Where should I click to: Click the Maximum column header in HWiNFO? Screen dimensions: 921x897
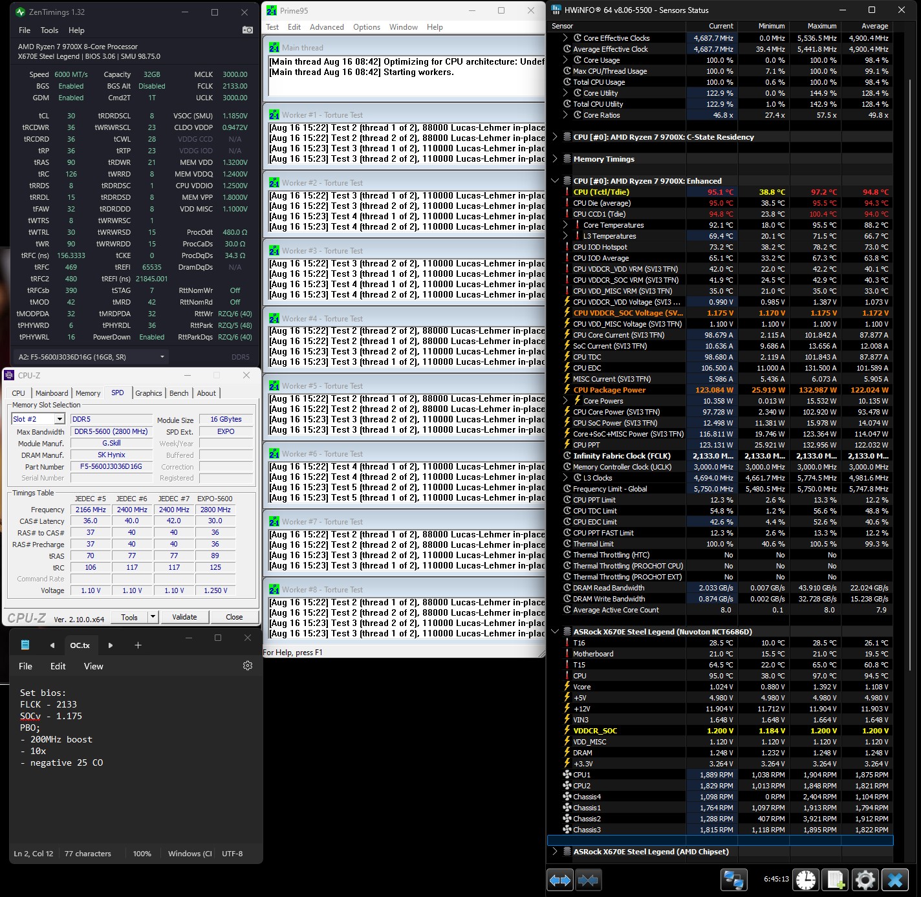click(815, 26)
